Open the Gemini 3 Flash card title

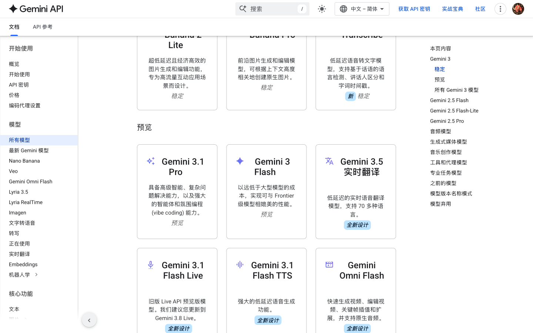[272, 167]
